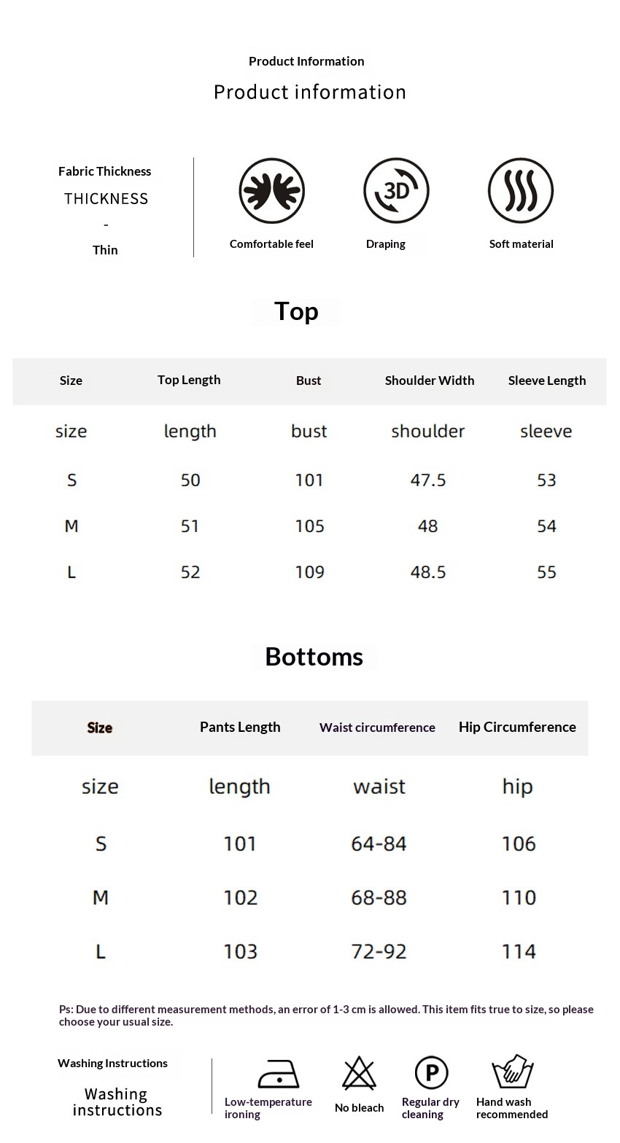Click the Low-temperature ironing icon
This screenshot has height=1143, width=620.
pos(279,1074)
